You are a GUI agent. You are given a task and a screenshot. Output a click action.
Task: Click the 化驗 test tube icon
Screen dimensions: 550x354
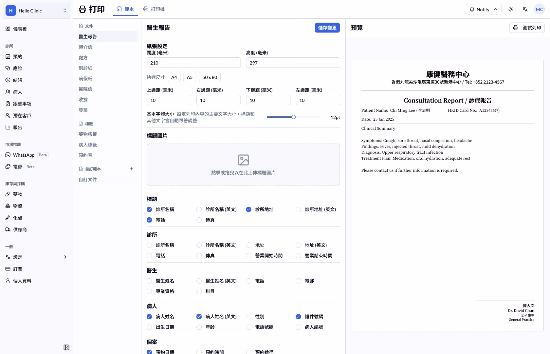[8, 218]
